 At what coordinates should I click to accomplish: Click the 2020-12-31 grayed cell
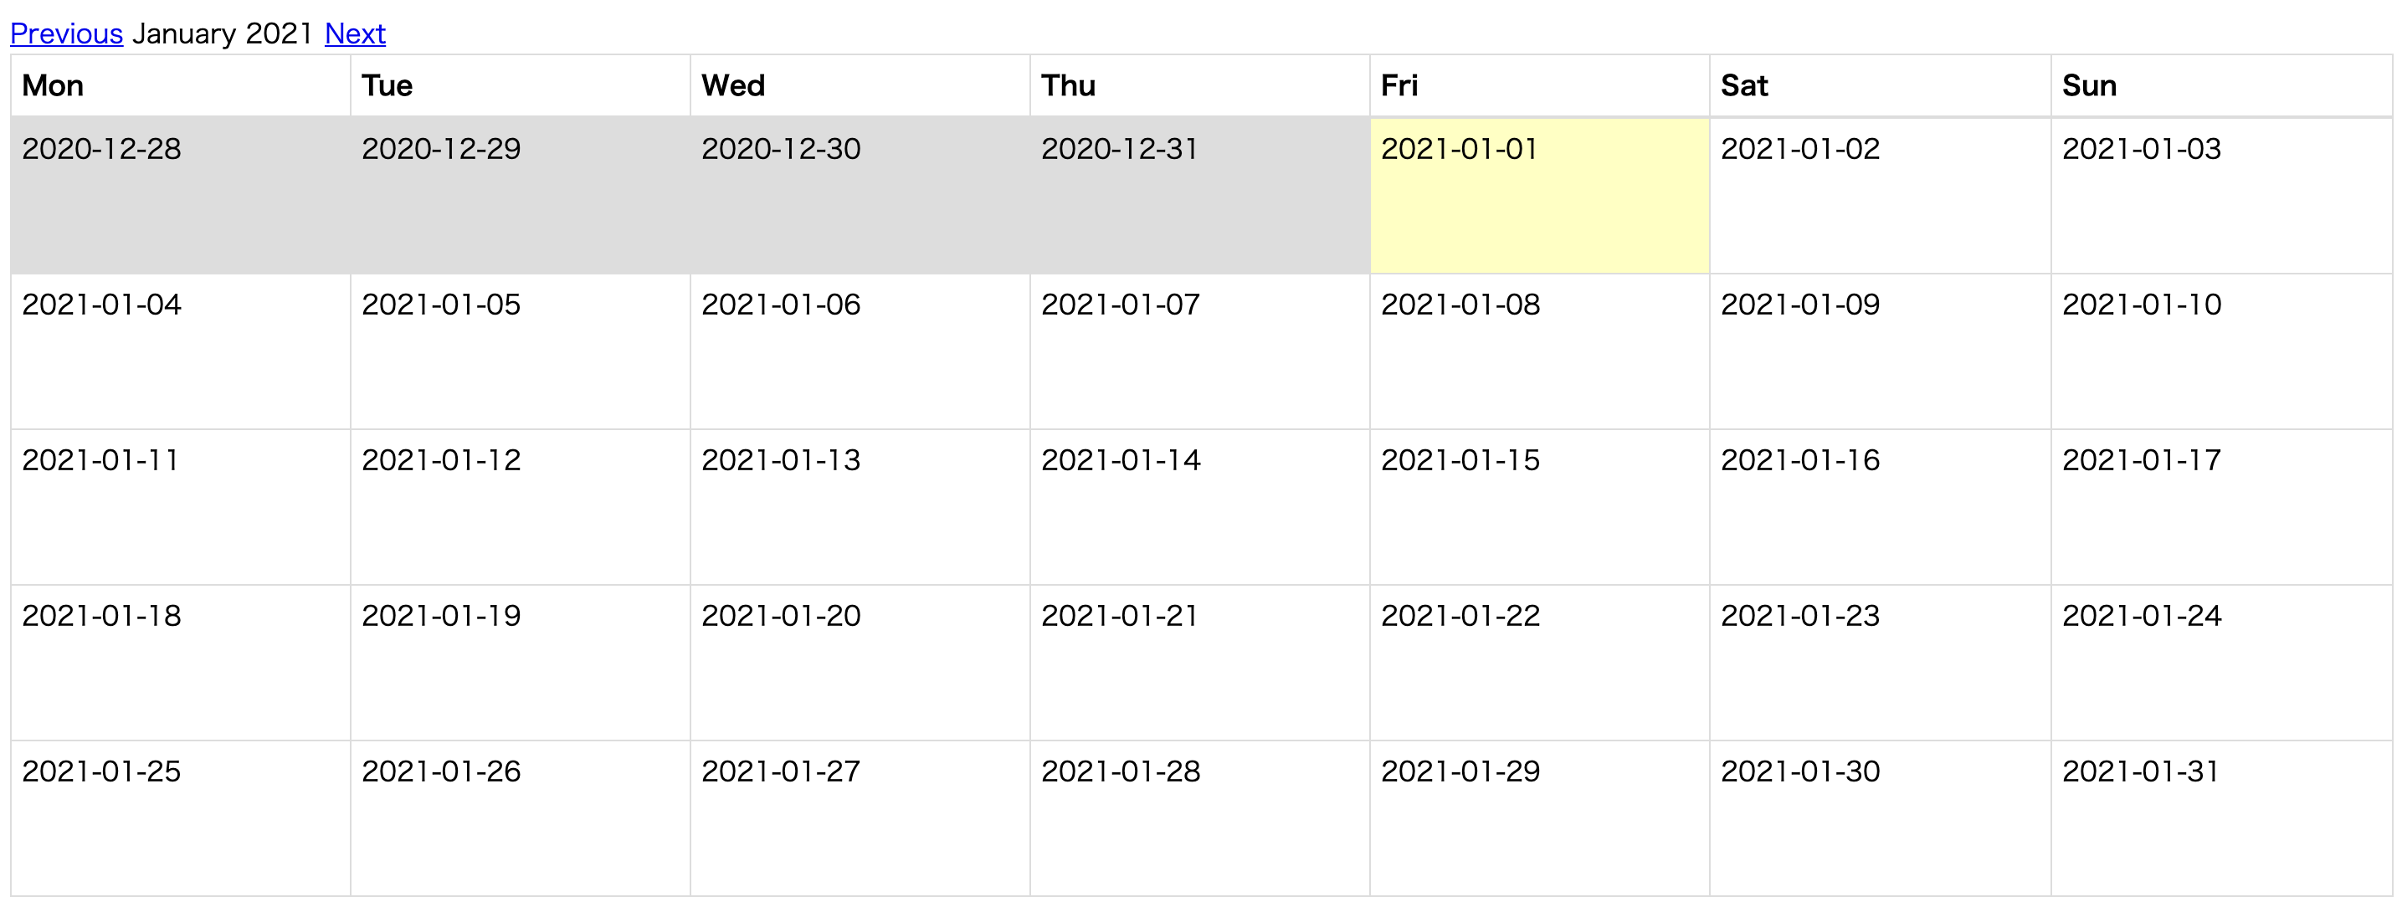pos(1199,195)
